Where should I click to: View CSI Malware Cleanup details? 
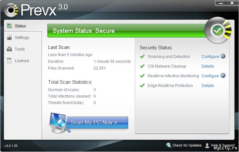(208, 66)
